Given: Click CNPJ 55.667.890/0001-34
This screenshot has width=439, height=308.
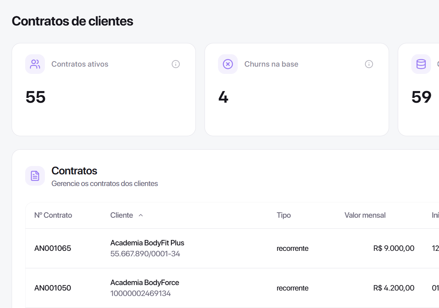Looking at the screenshot, I should pyautogui.click(x=145, y=254).
